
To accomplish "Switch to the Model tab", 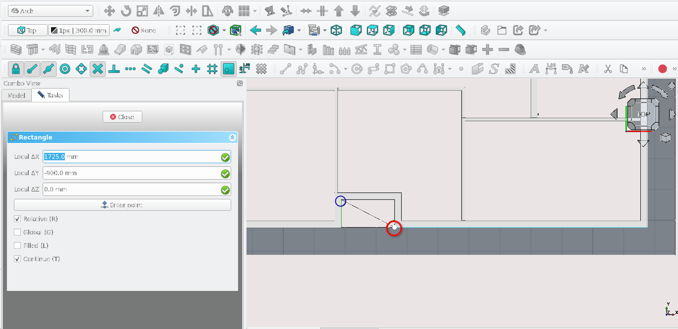I will tap(16, 95).
